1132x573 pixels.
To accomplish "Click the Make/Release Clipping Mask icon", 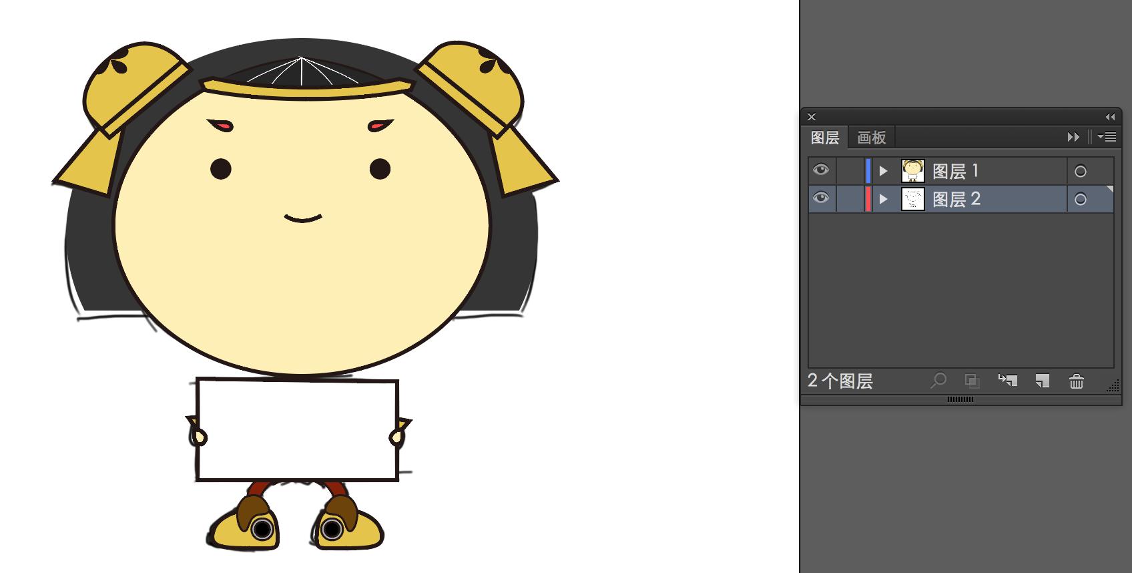I will (x=972, y=381).
